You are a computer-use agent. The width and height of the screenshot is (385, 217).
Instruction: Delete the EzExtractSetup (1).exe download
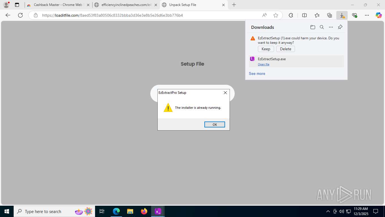(286, 49)
